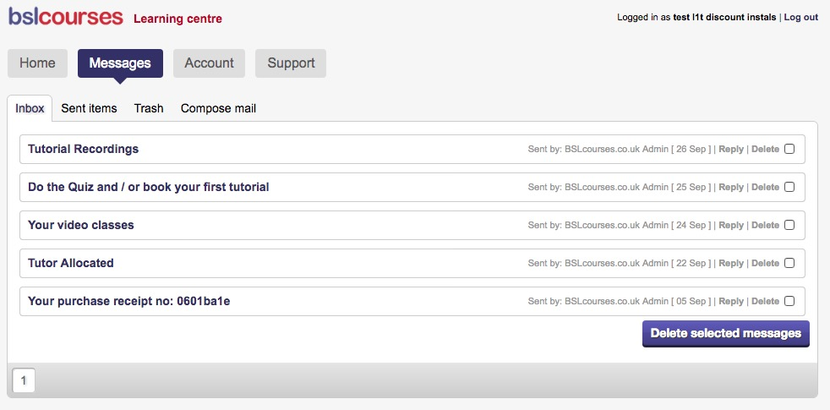Open the Support tab

291,63
